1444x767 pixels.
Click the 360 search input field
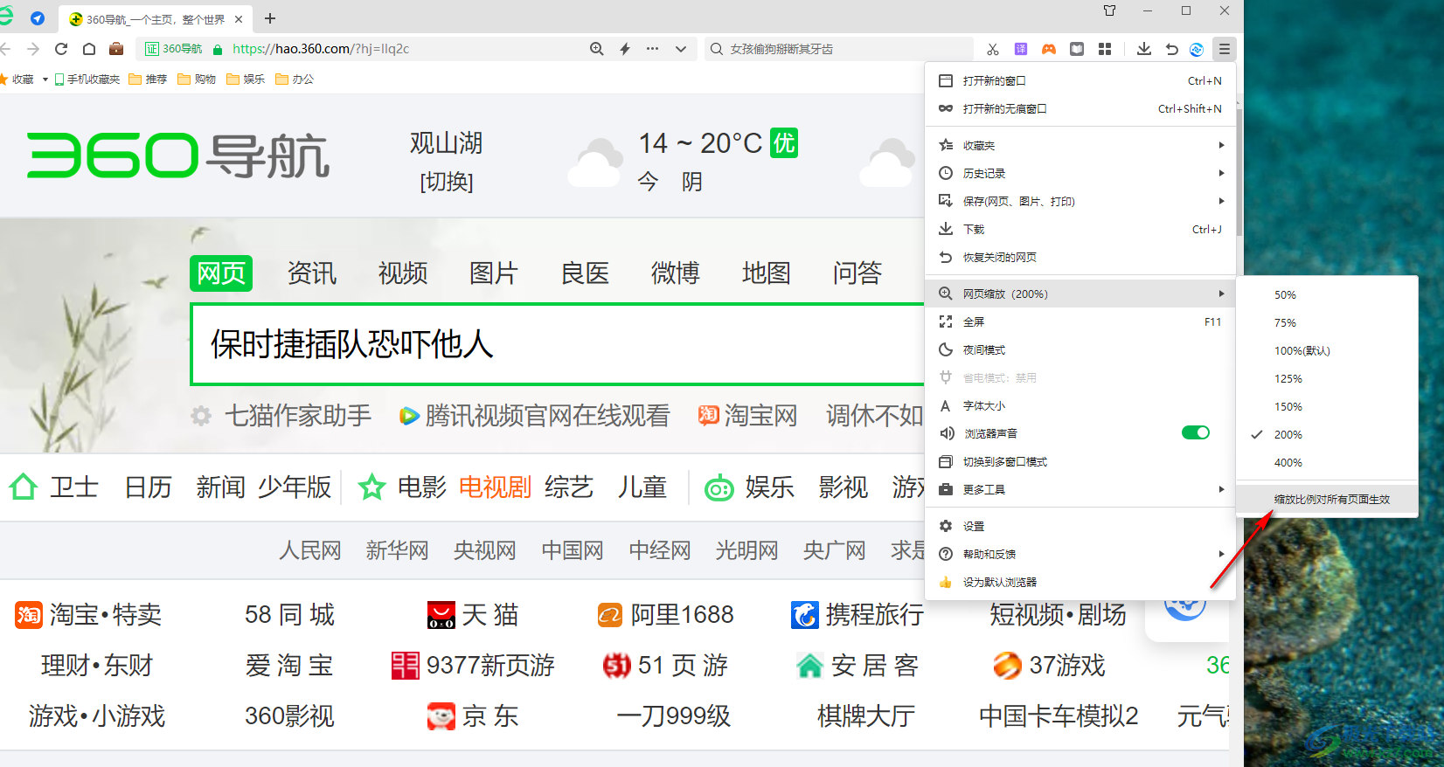coord(558,344)
